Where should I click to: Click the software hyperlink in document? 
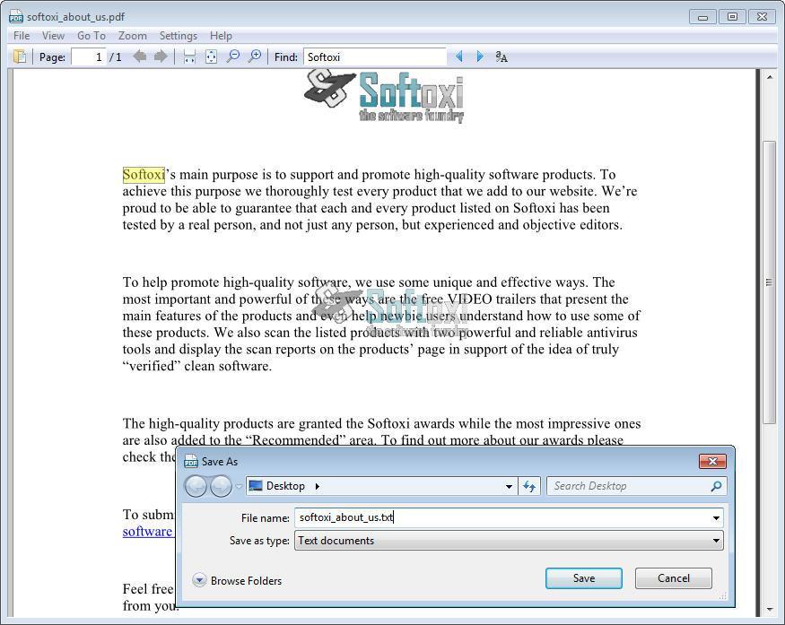pos(147,532)
